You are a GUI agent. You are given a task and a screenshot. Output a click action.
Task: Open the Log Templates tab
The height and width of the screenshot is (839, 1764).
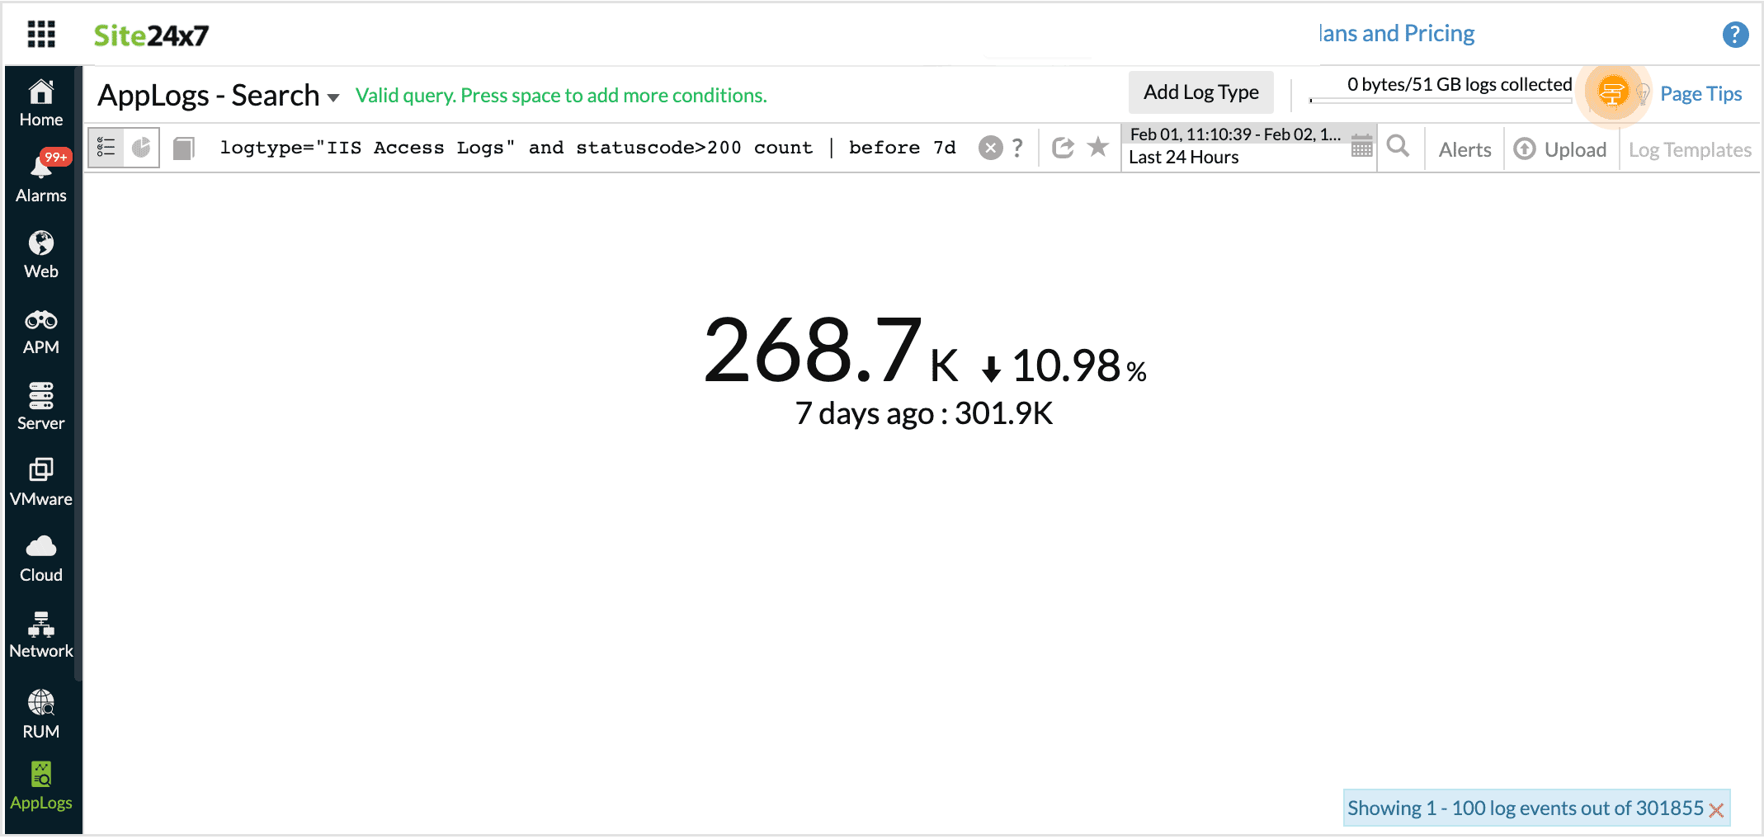point(1689,149)
